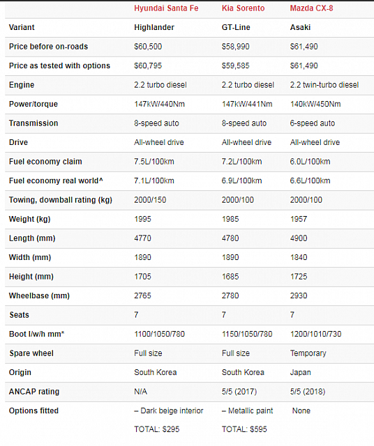
Task: Select the 2930 wheelbase value
Action: pyautogui.click(x=299, y=295)
